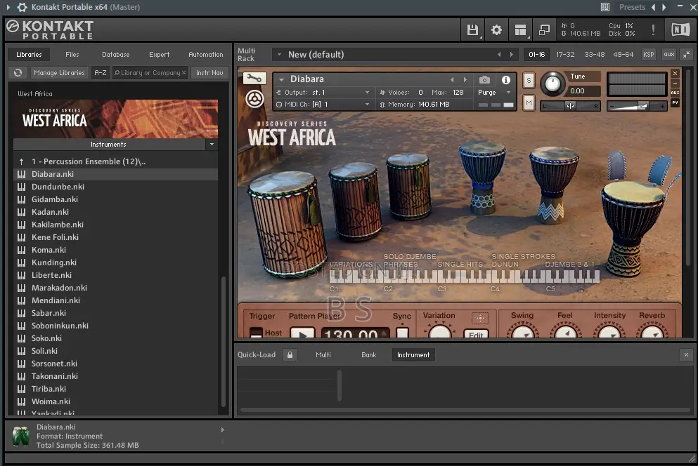Show rack page 33-48
Screen dimensions: 698x466
point(594,54)
